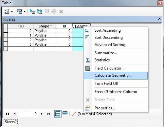Viewport: 164px width, 127px height.
Task: Click the sigma Statistics icon
Action: pyautogui.click(x=88, y=60)
